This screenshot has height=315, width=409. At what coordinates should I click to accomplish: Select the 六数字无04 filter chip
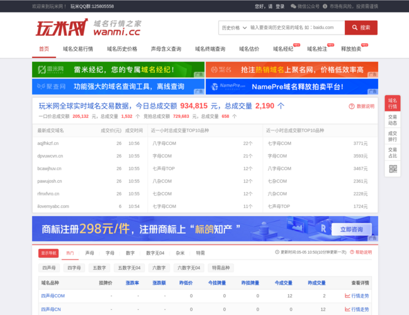189,268
